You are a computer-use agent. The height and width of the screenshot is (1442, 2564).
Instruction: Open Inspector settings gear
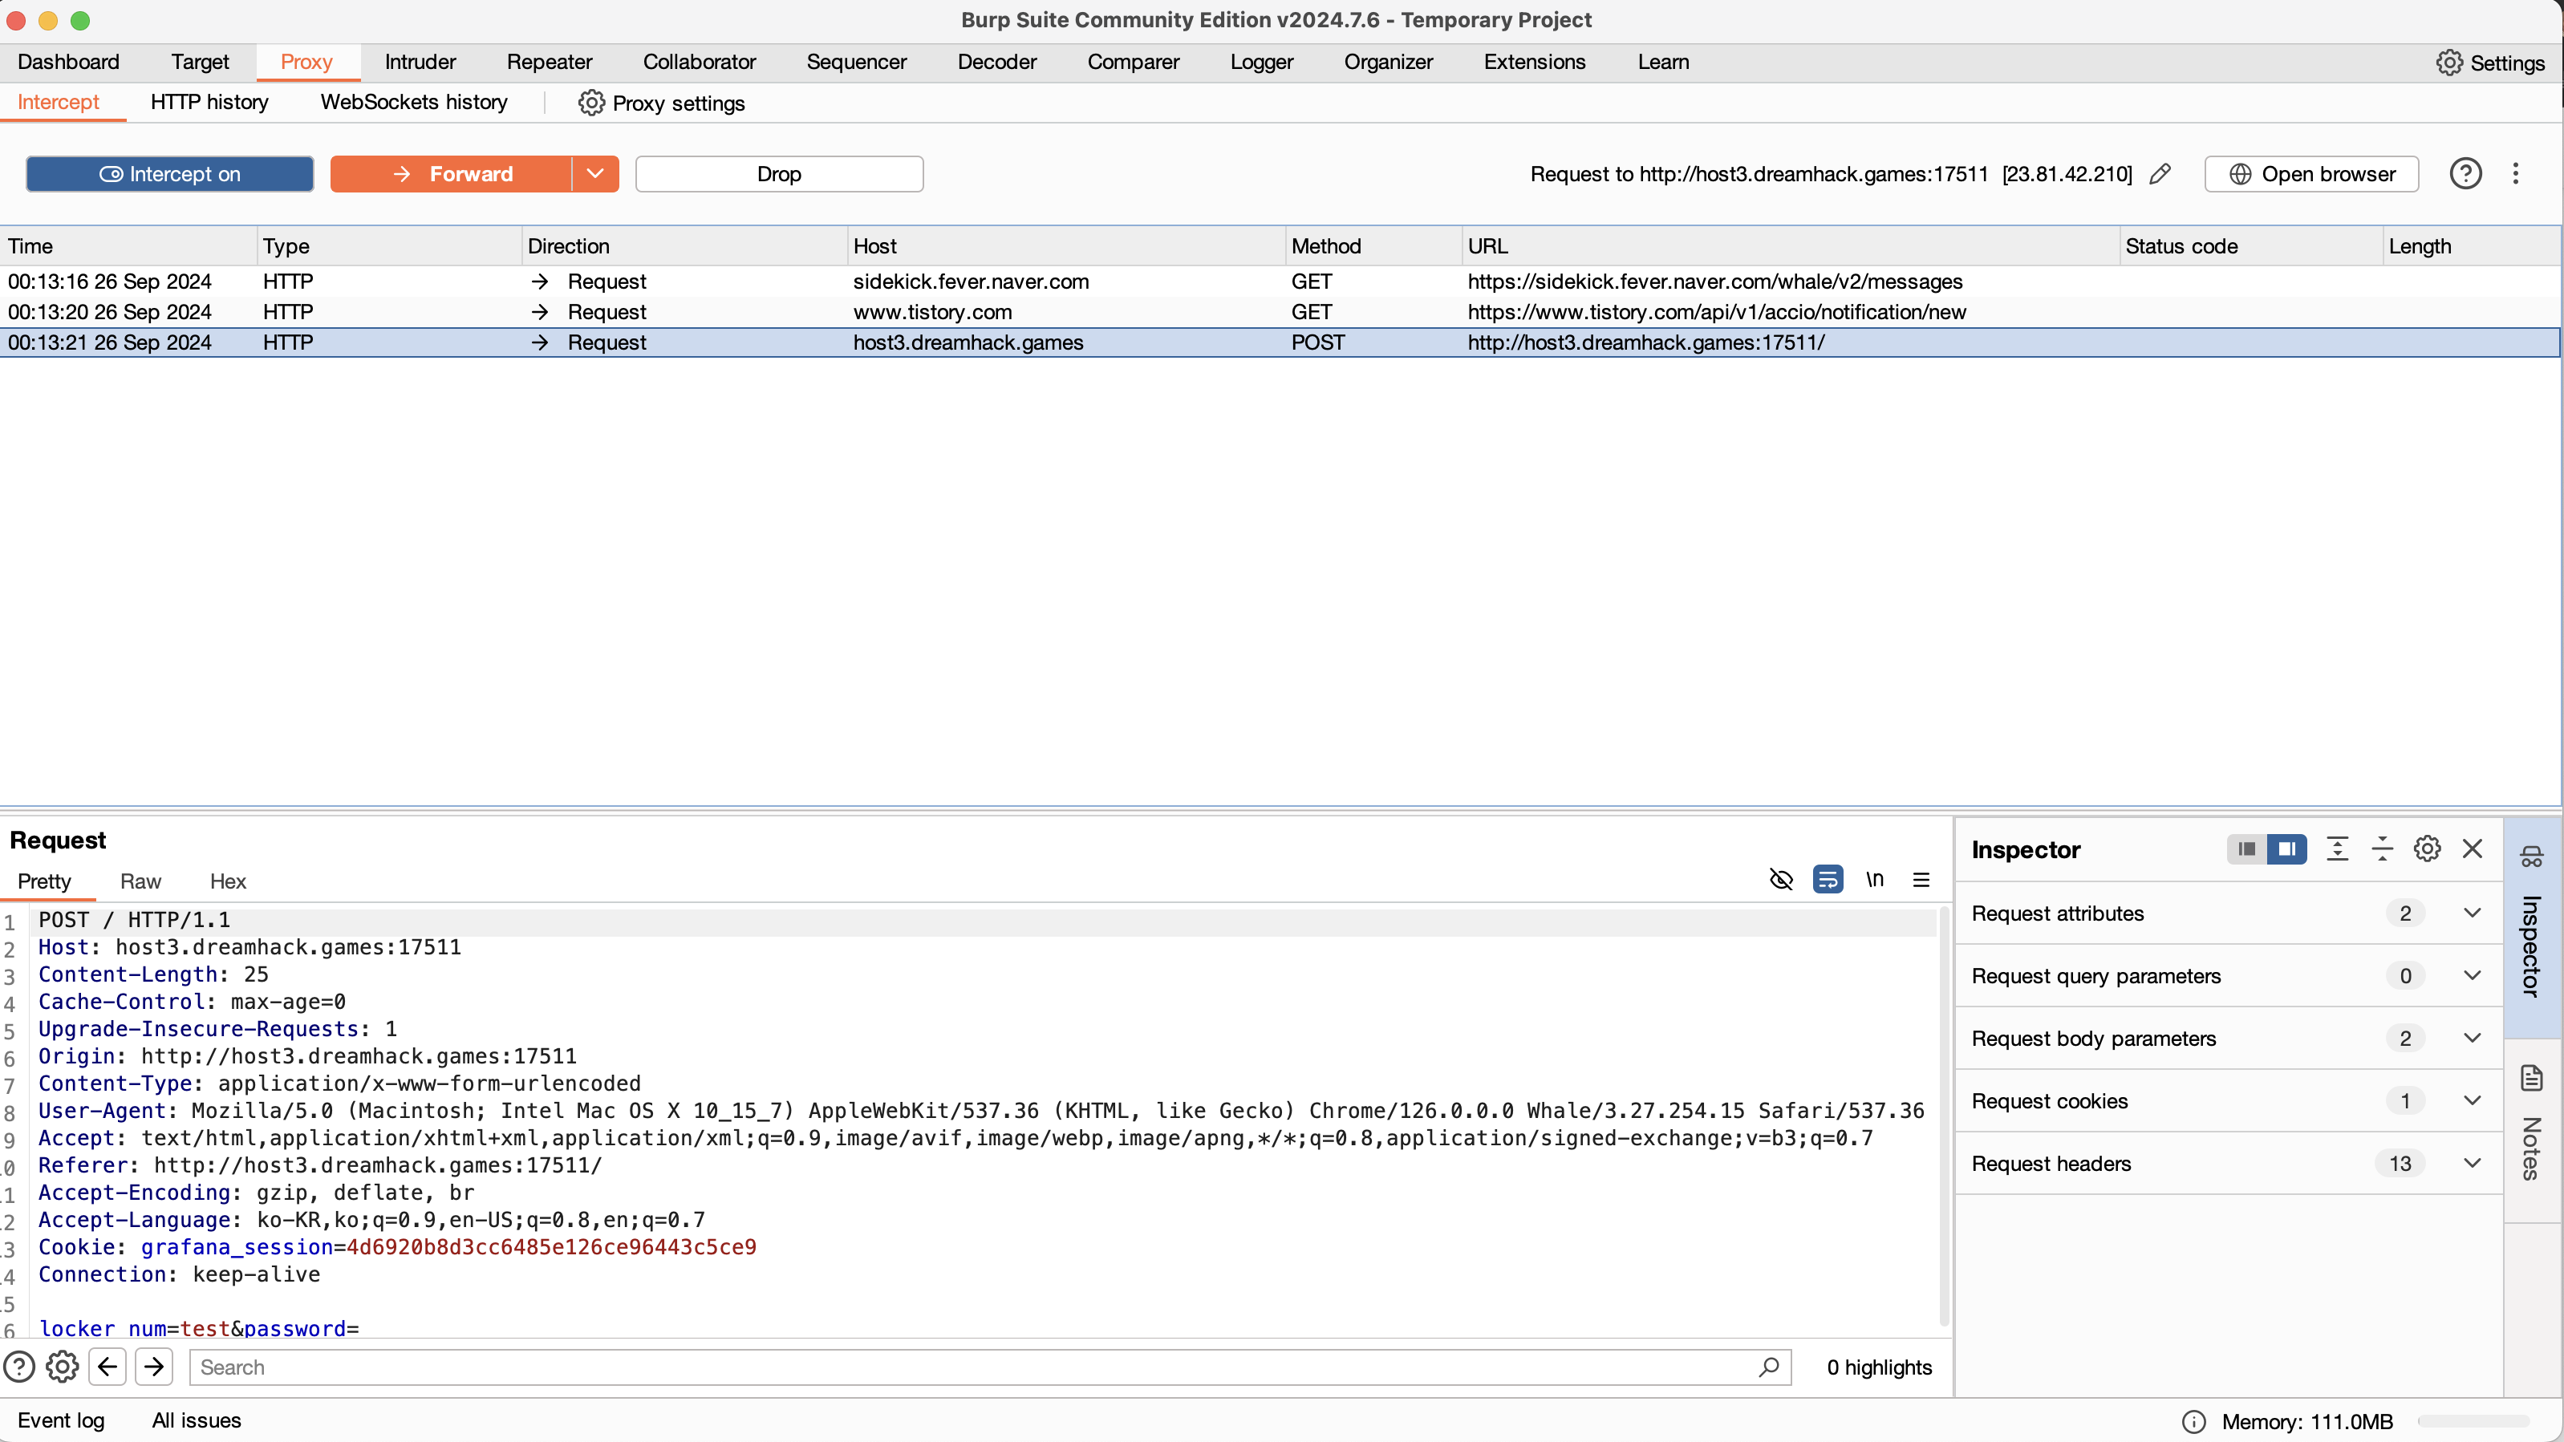(x=2427, y=849)
